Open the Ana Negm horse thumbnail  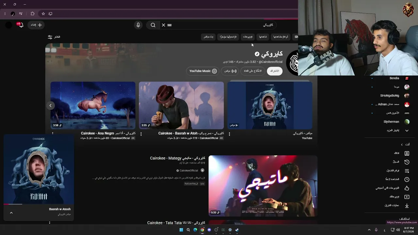93,105
